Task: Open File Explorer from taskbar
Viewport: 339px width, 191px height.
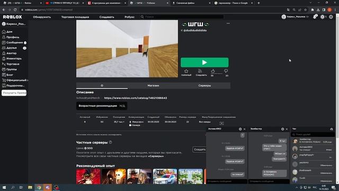Action: pos(30,187)
